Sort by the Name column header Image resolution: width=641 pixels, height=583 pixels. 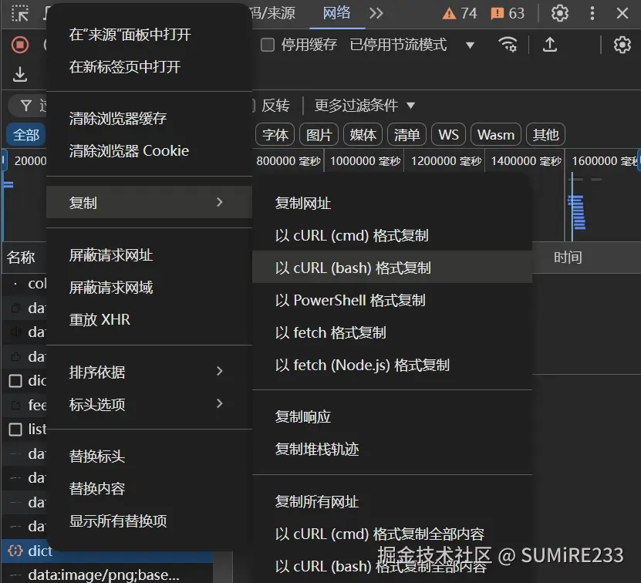[x=21, y=258]
